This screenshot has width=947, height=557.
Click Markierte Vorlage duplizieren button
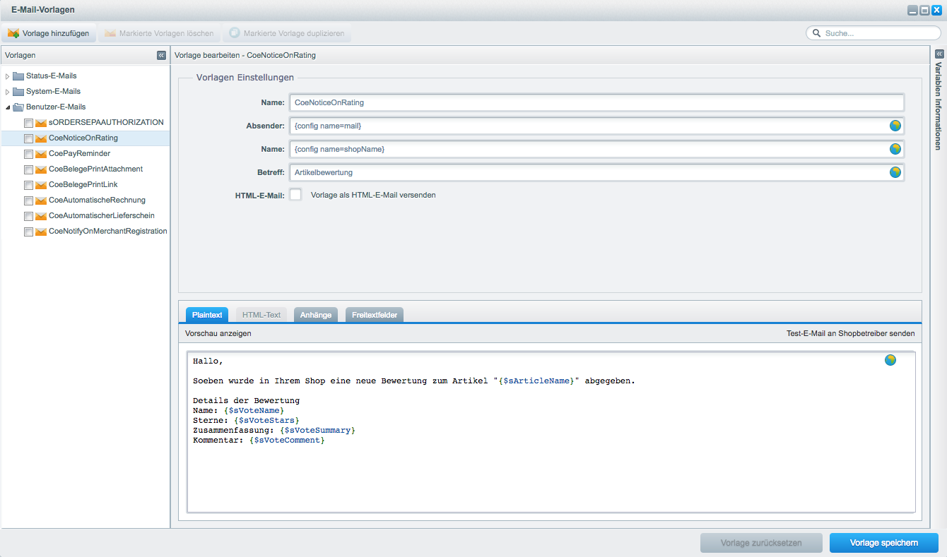pyautogui.click(x=287, y=33)
